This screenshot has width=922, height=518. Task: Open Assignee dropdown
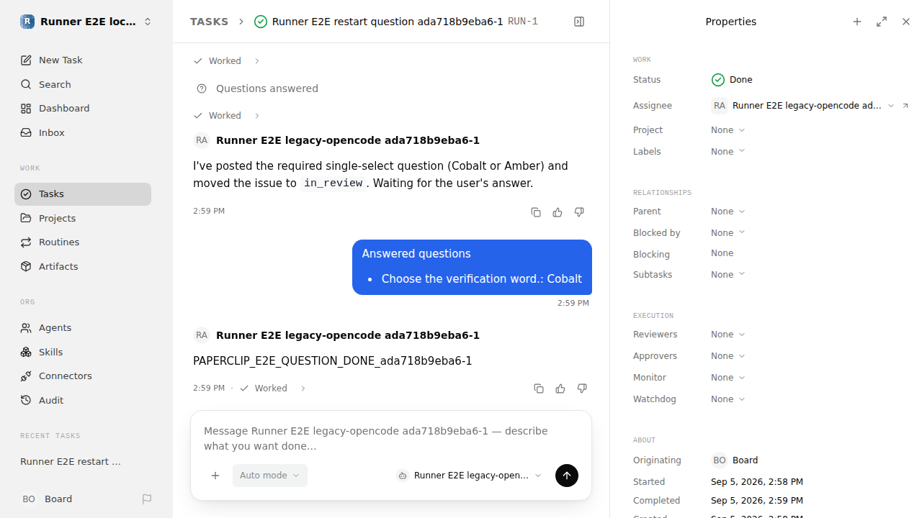802,106
